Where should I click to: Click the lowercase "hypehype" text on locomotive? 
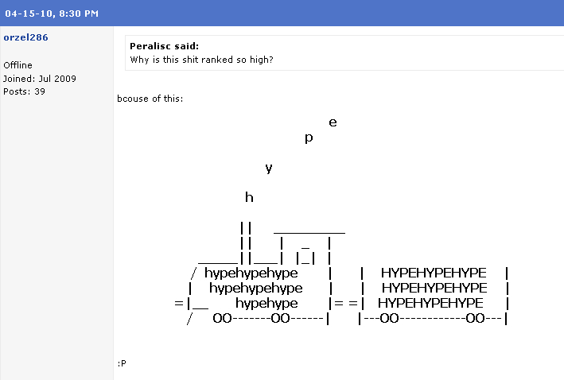pos(266,303)
